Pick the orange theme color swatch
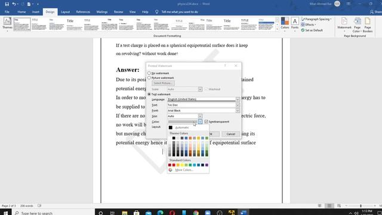 click(x=190, y=138)
